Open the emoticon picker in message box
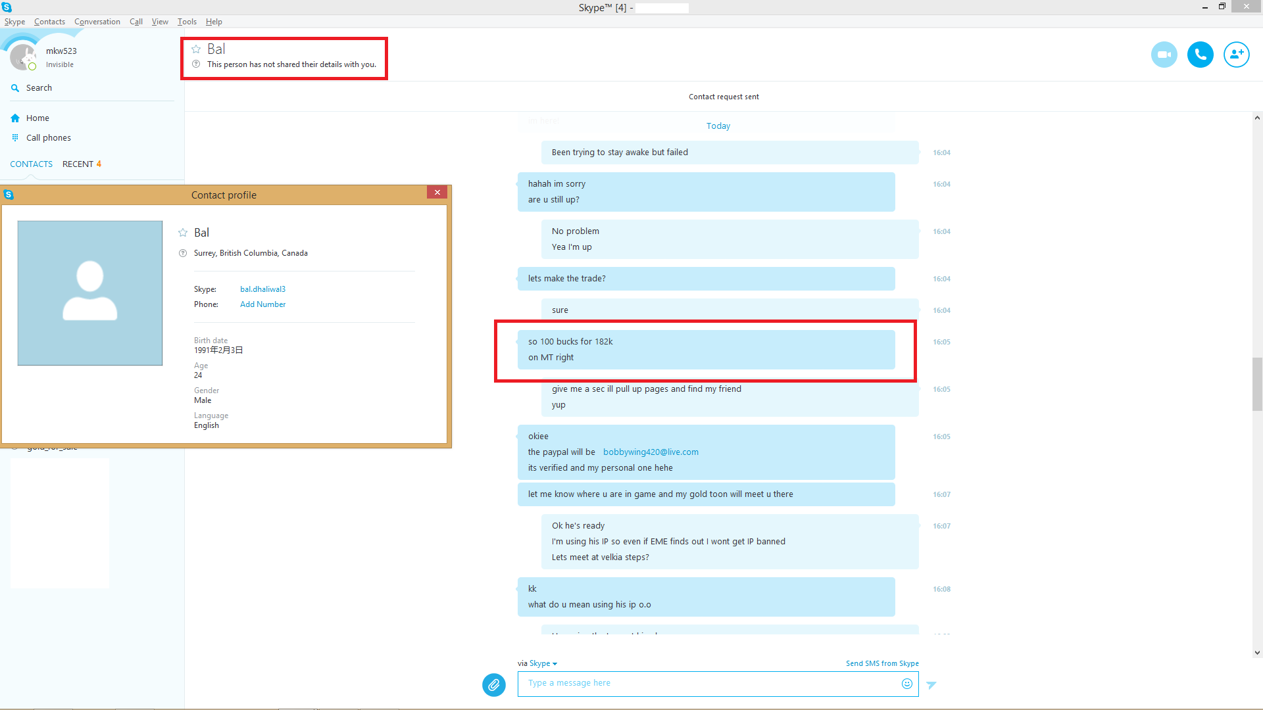Image resolution: width=1263 pixels, height=710 pixels. tap(906, 684)
